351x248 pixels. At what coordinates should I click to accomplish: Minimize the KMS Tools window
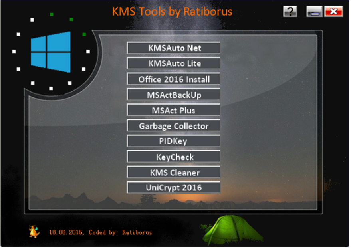[x=314, y=12]
